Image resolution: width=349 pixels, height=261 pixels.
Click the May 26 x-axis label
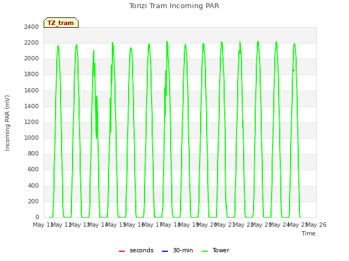(x=317, y=225)
